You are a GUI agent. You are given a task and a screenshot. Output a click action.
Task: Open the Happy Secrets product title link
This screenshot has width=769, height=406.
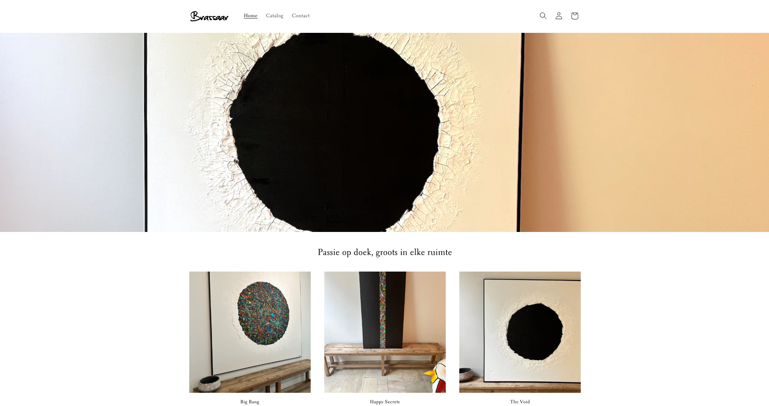click(385, 402)
